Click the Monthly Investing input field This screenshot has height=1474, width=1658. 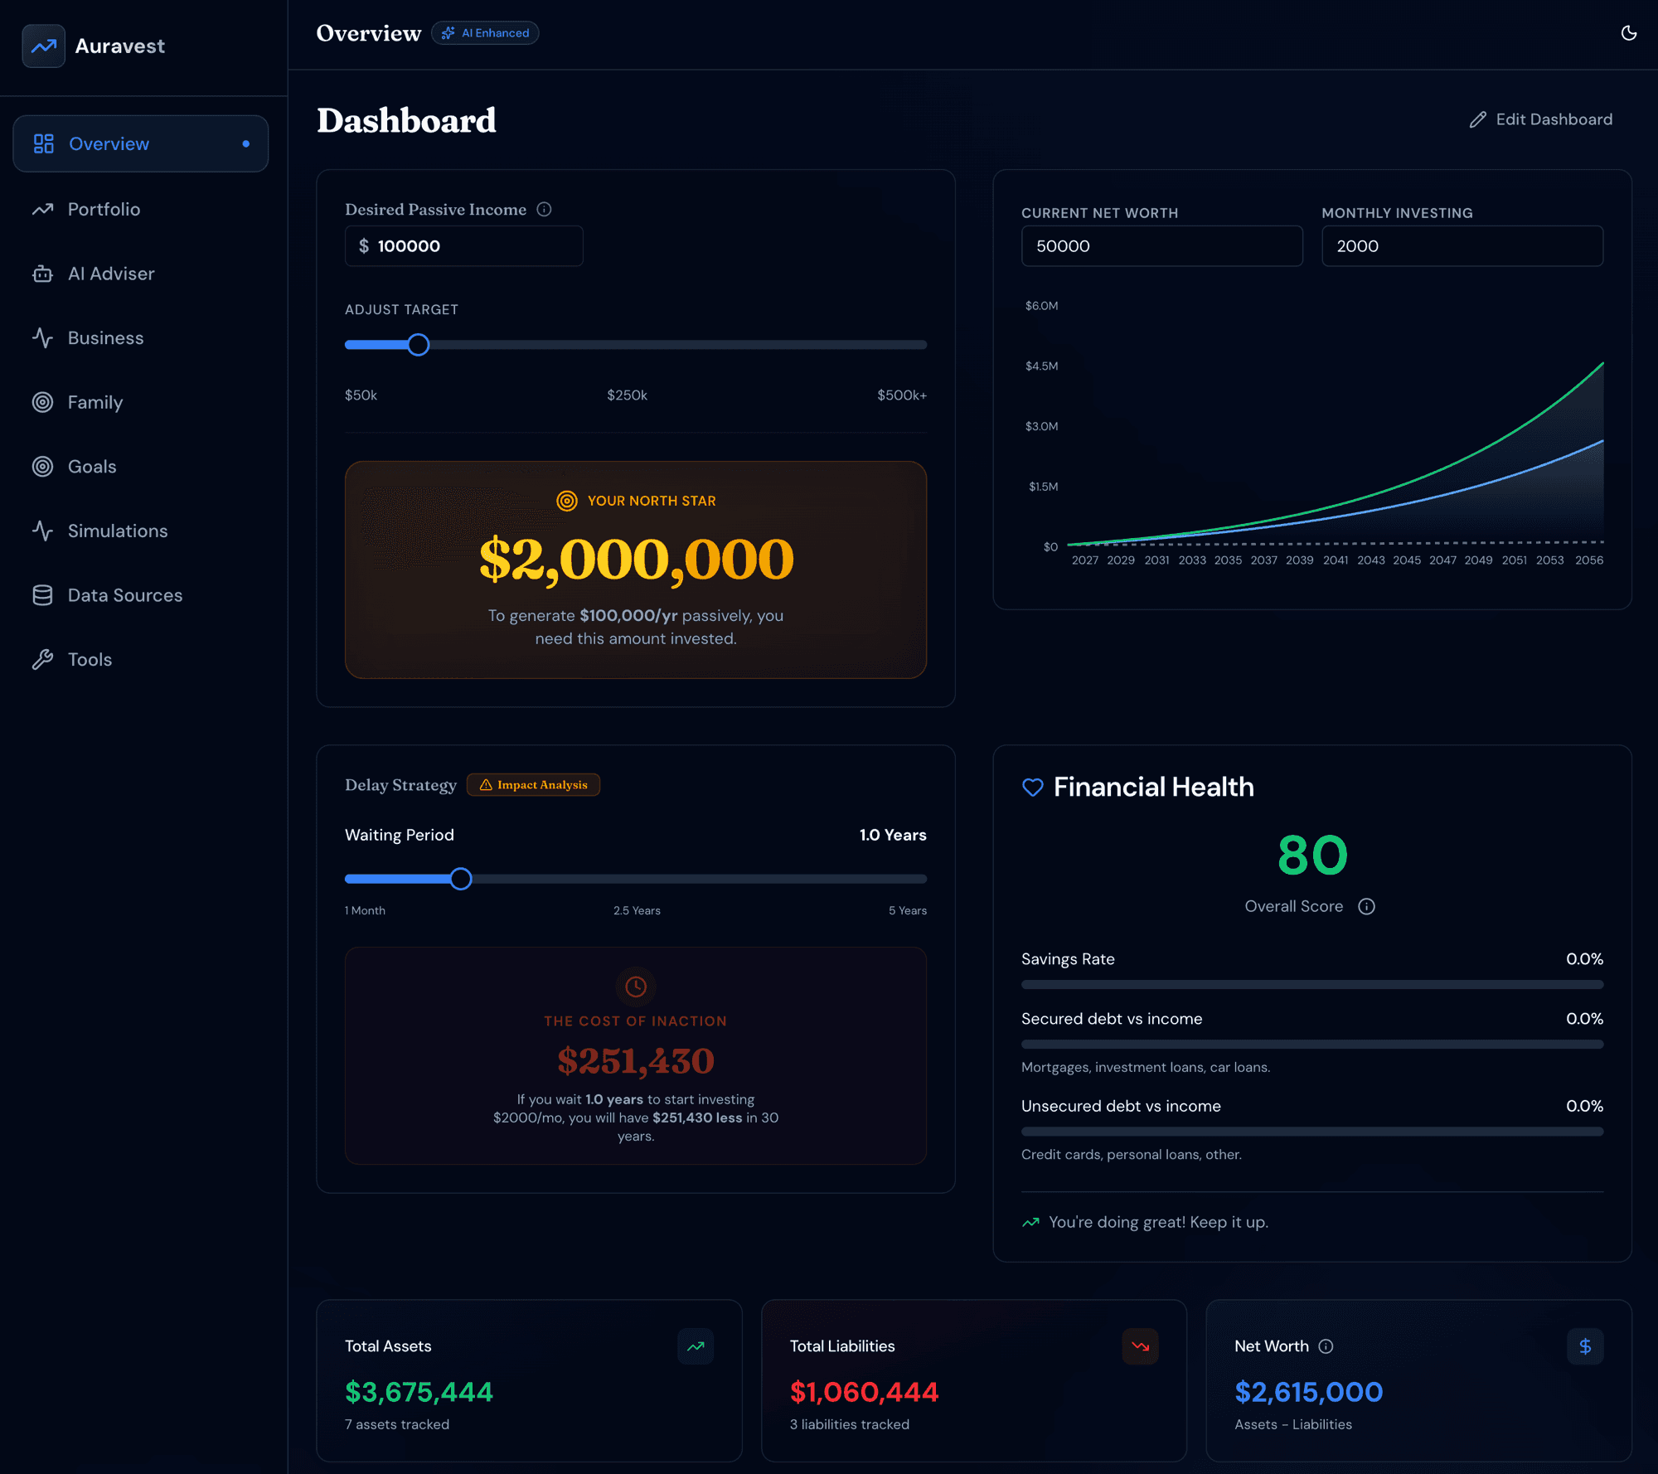click(1462, 246)
